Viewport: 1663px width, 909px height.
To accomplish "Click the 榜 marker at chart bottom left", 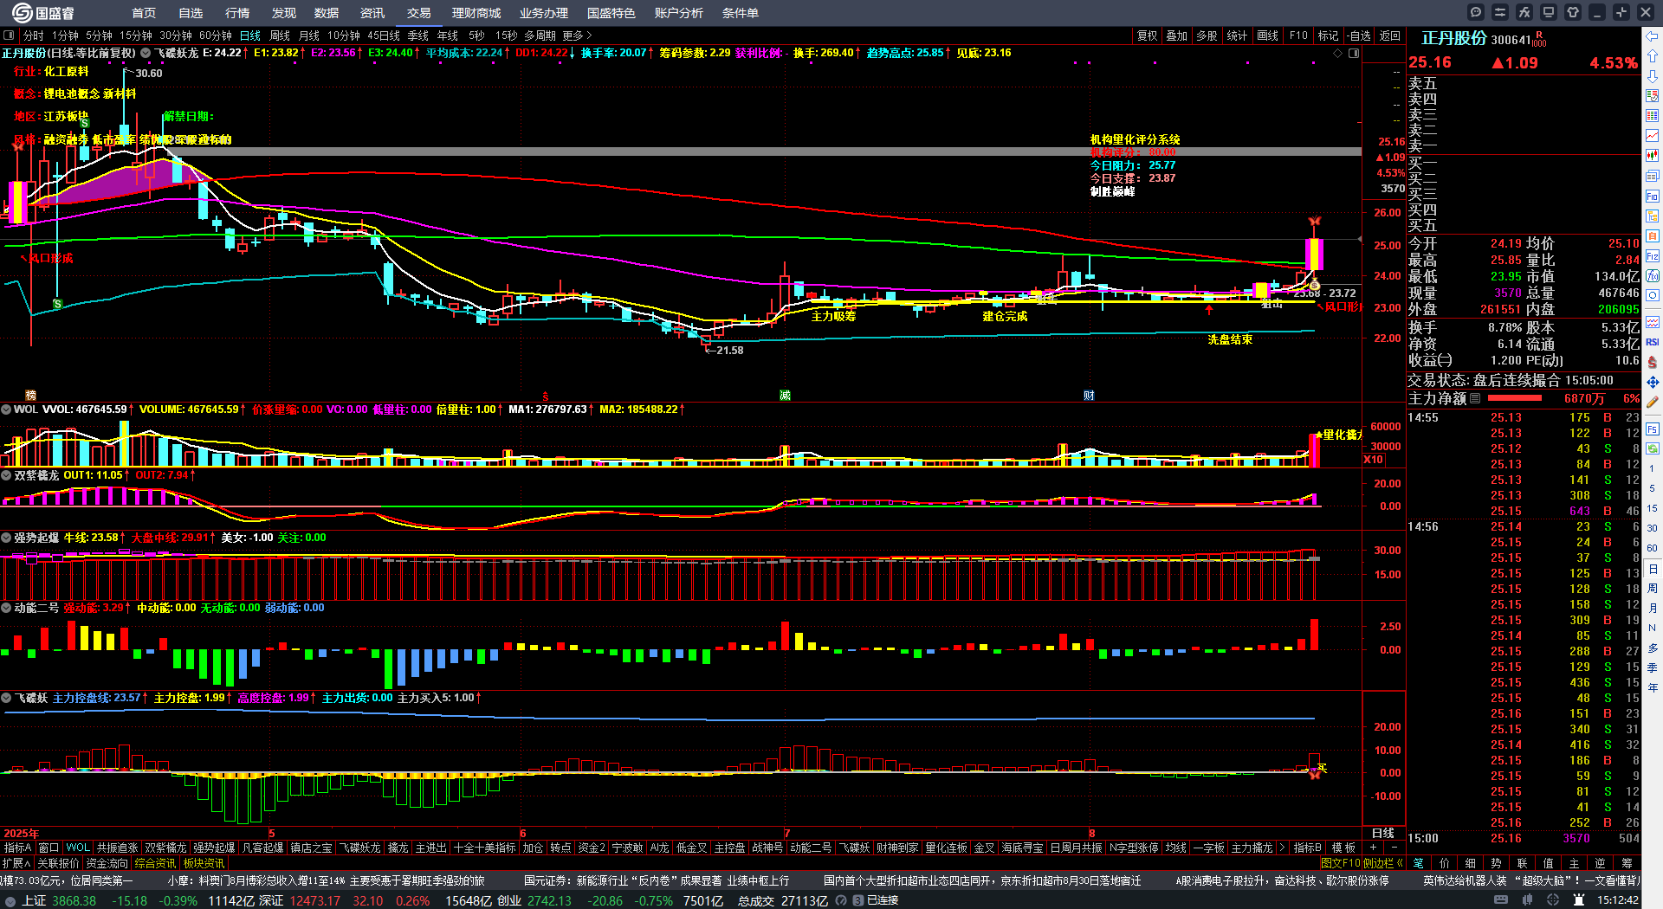I will click(x=31, y=396).
